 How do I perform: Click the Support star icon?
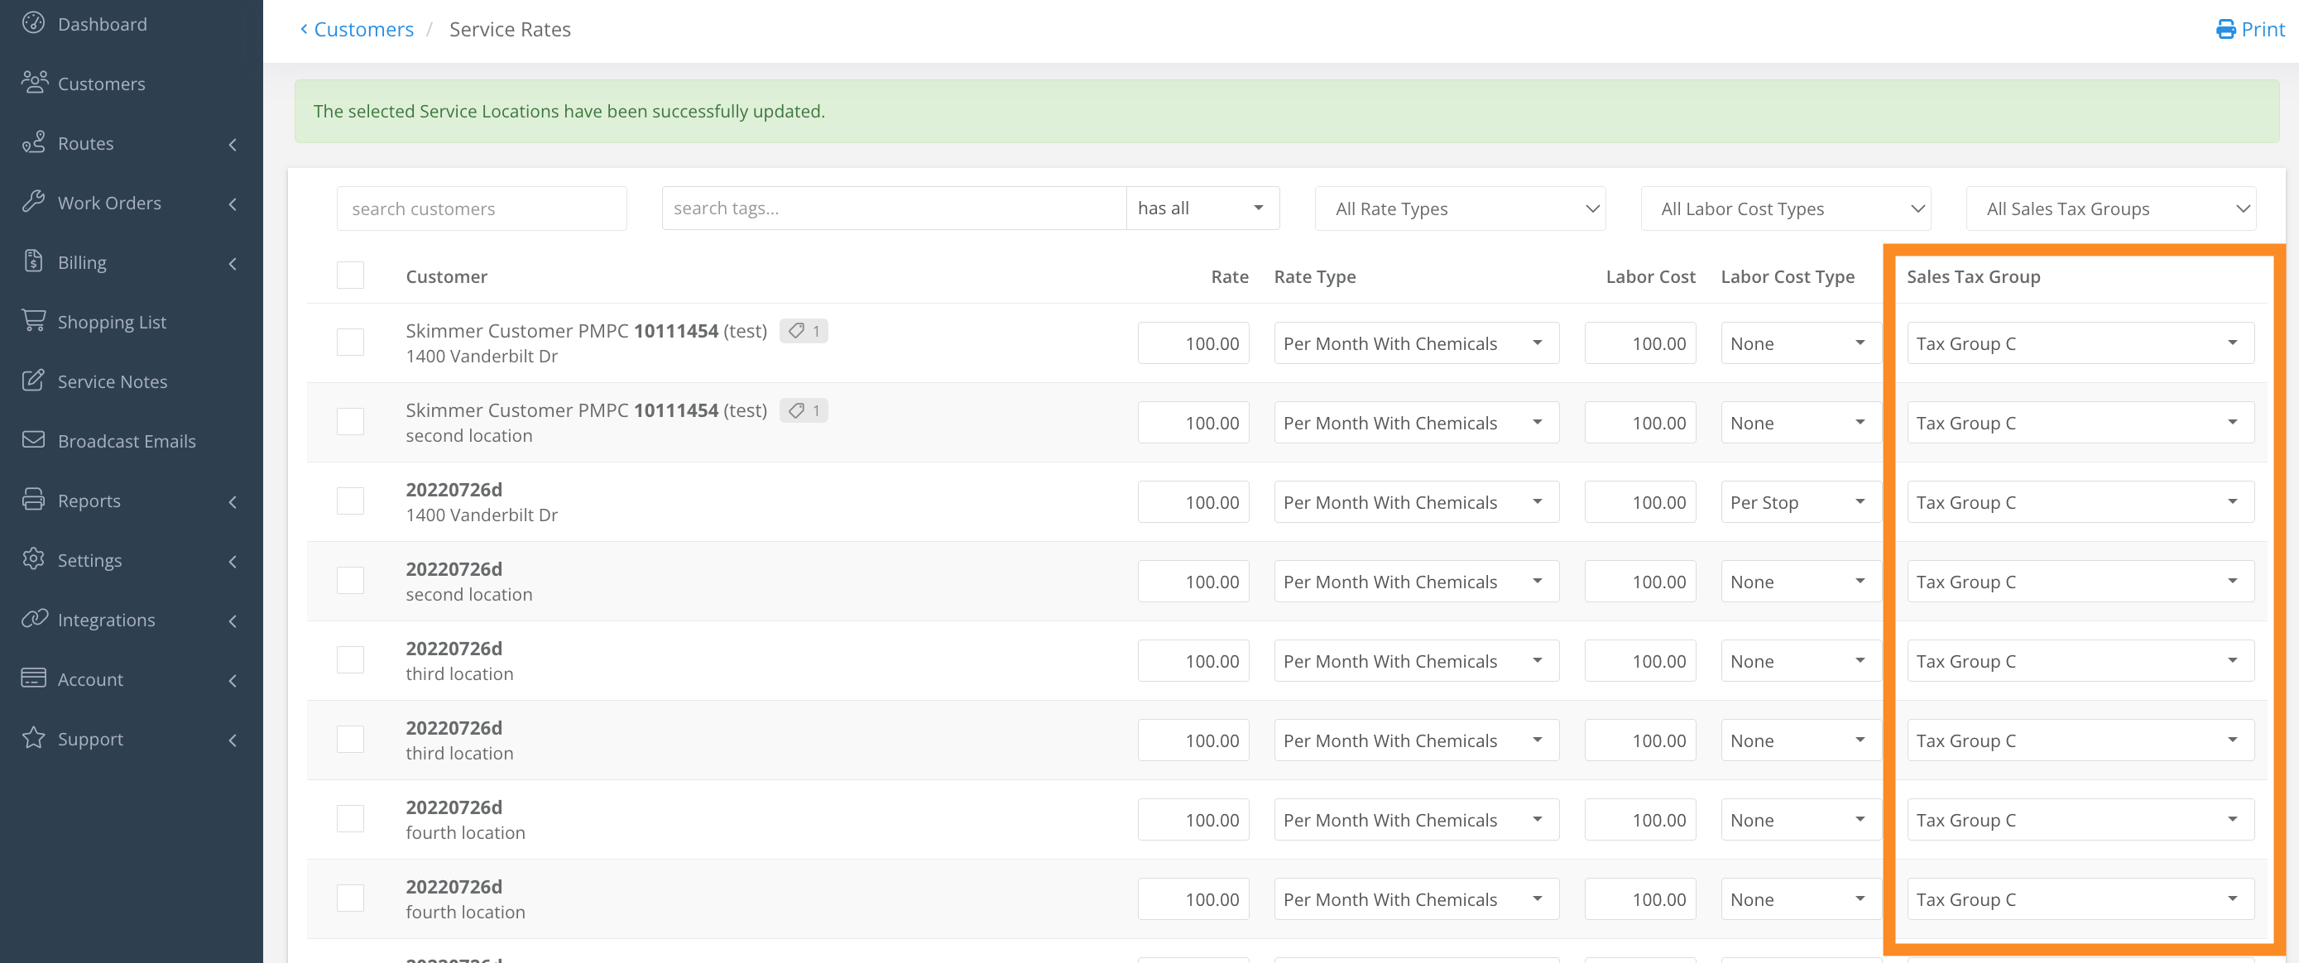pyautogui.click(x=33, y=738)
